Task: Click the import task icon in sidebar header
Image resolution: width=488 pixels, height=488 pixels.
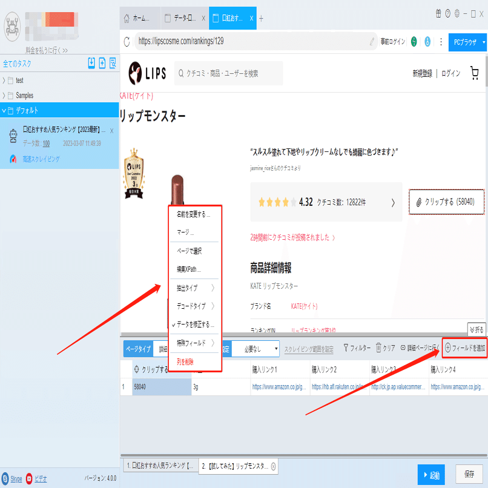Action: click(x=91, y=63)
